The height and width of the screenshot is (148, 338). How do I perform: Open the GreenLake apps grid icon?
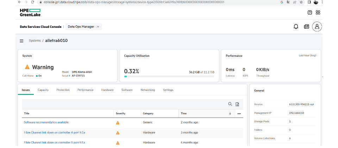(x=318, y=12)
